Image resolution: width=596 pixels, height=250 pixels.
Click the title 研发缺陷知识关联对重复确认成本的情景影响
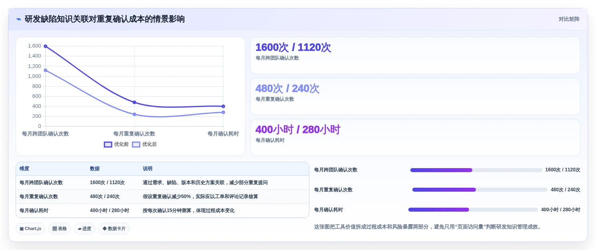click(x=105, y=19)
